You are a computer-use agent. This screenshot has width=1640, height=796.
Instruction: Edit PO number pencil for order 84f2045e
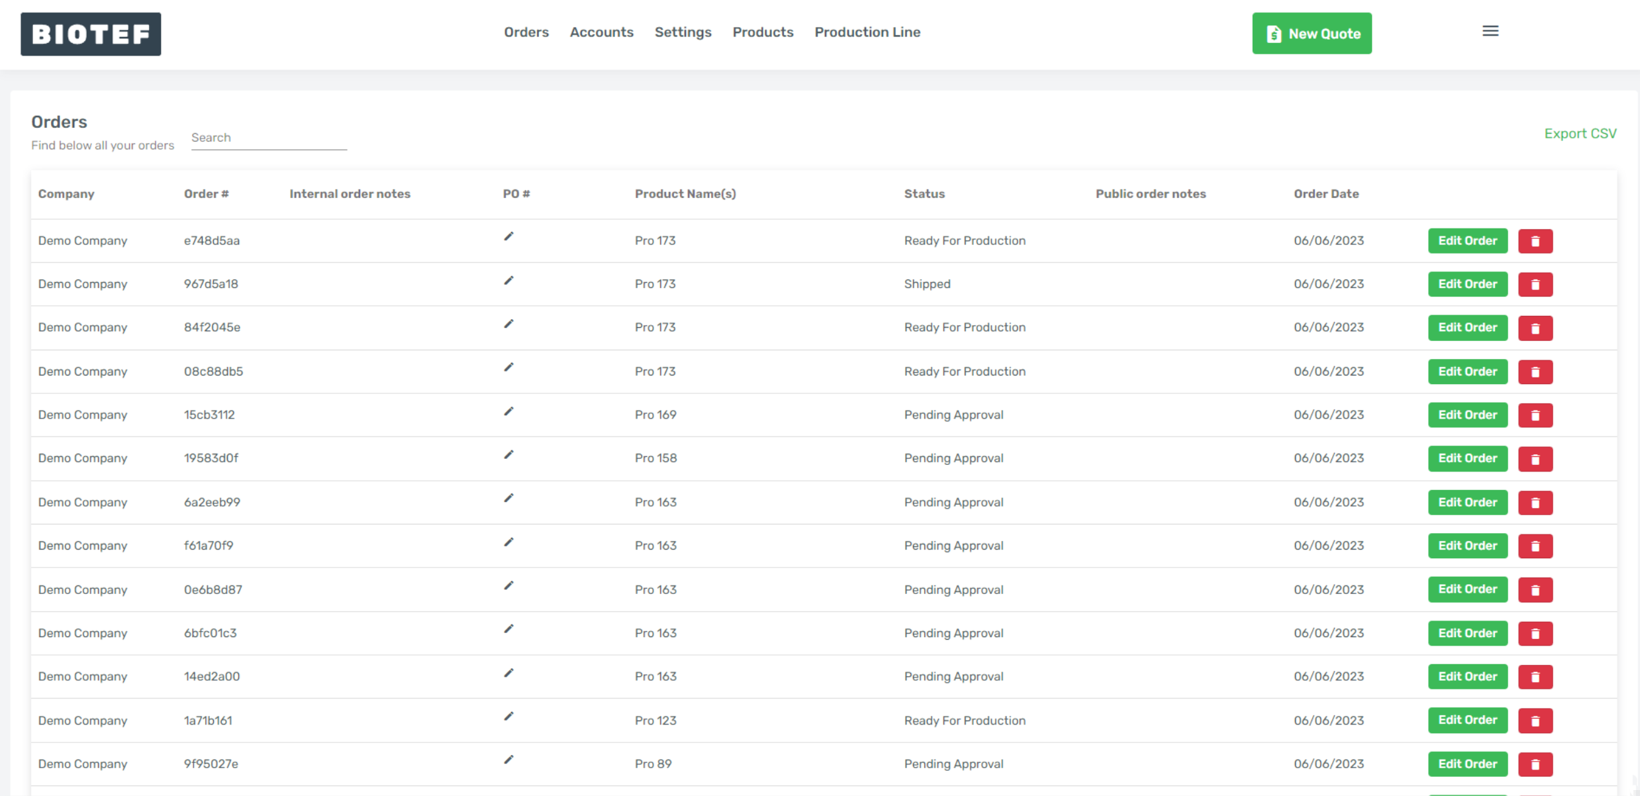click(508, 324)
